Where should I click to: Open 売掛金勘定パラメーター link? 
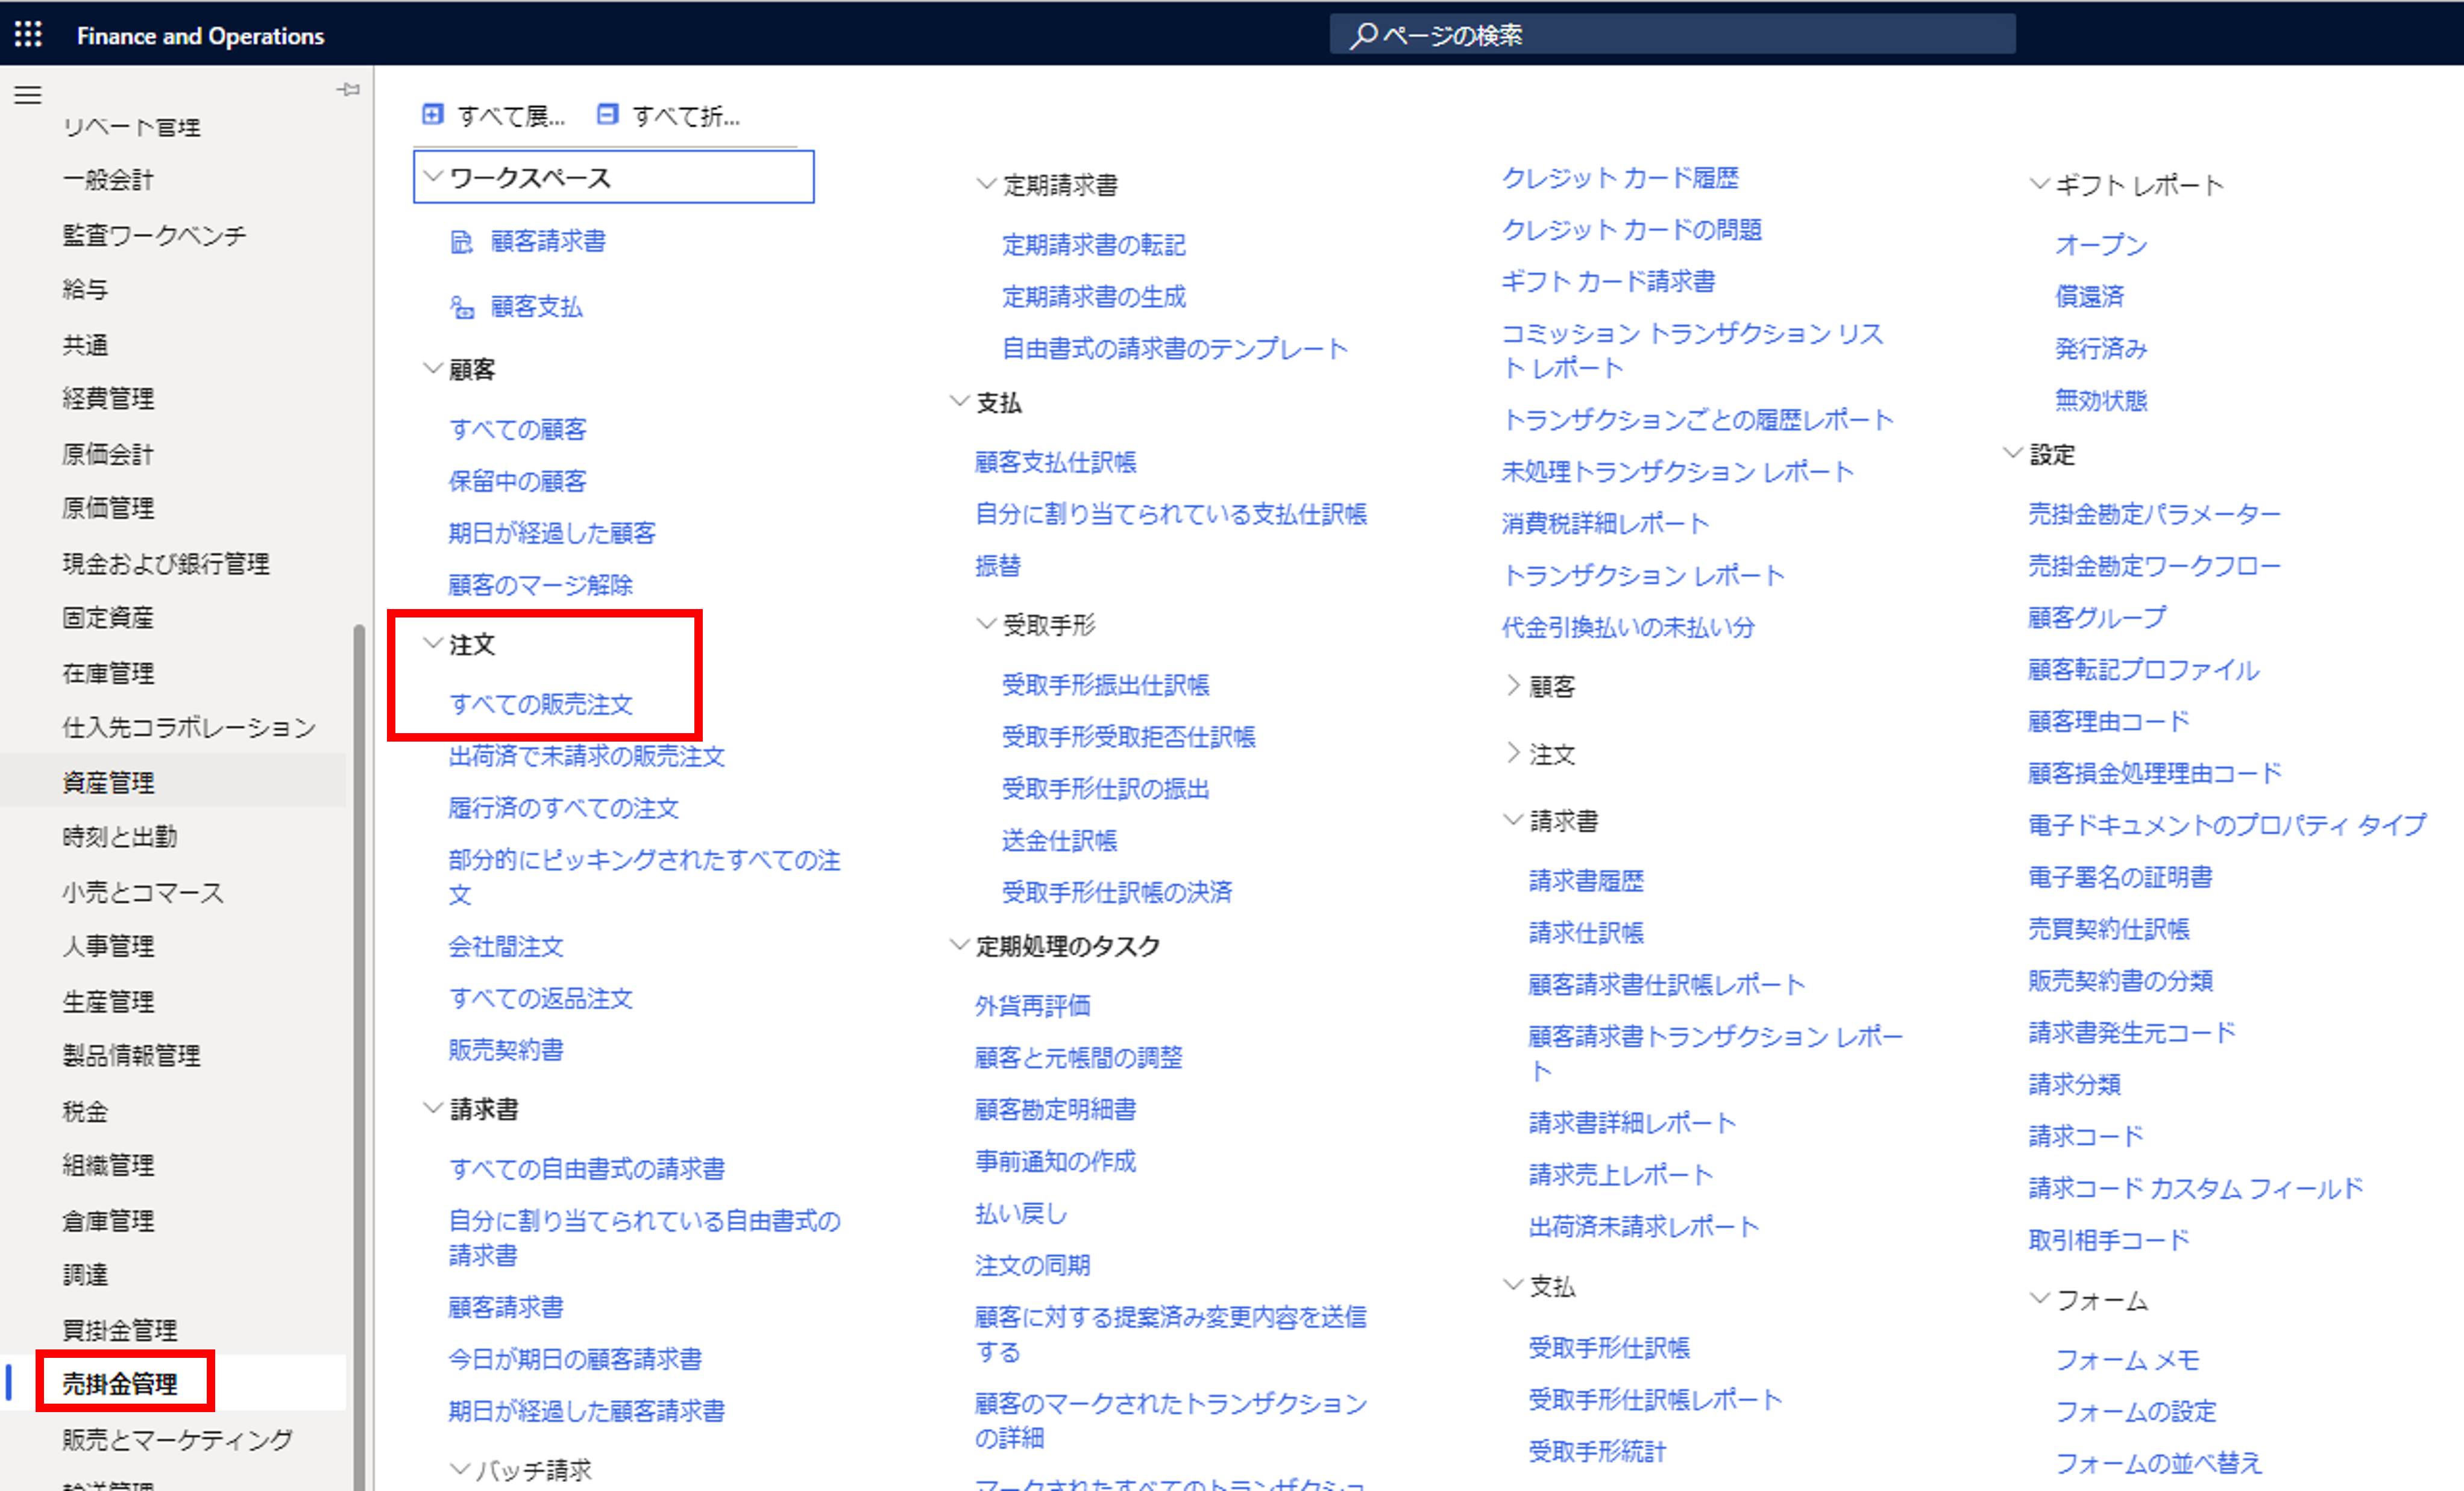(2154, 514)
